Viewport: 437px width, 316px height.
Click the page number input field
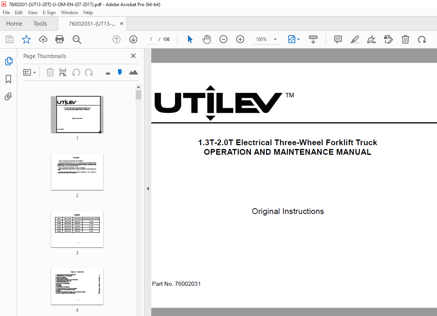(151, 39)
